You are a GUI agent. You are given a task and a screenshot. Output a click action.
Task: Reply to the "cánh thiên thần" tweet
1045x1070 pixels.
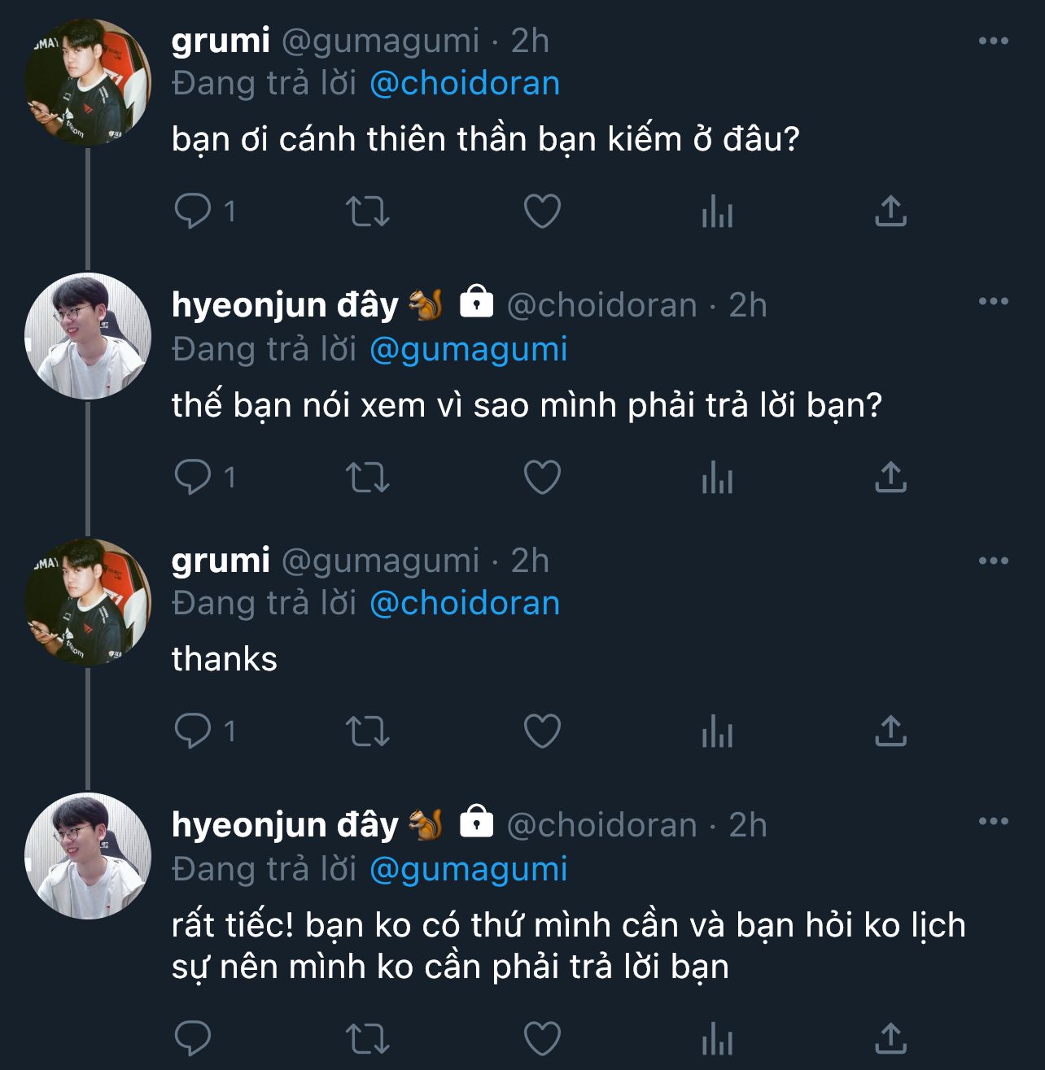click(x=193, y=212)
